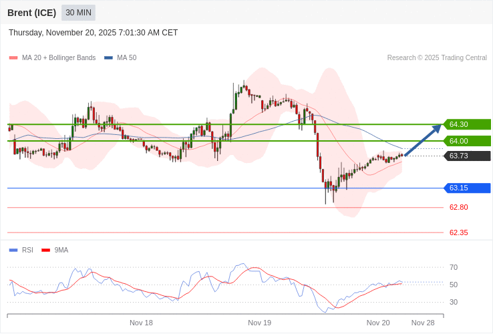Click the RSI 70 overbought level label
Viewport: 493px width, 334px height.
[x=454, y=267]
